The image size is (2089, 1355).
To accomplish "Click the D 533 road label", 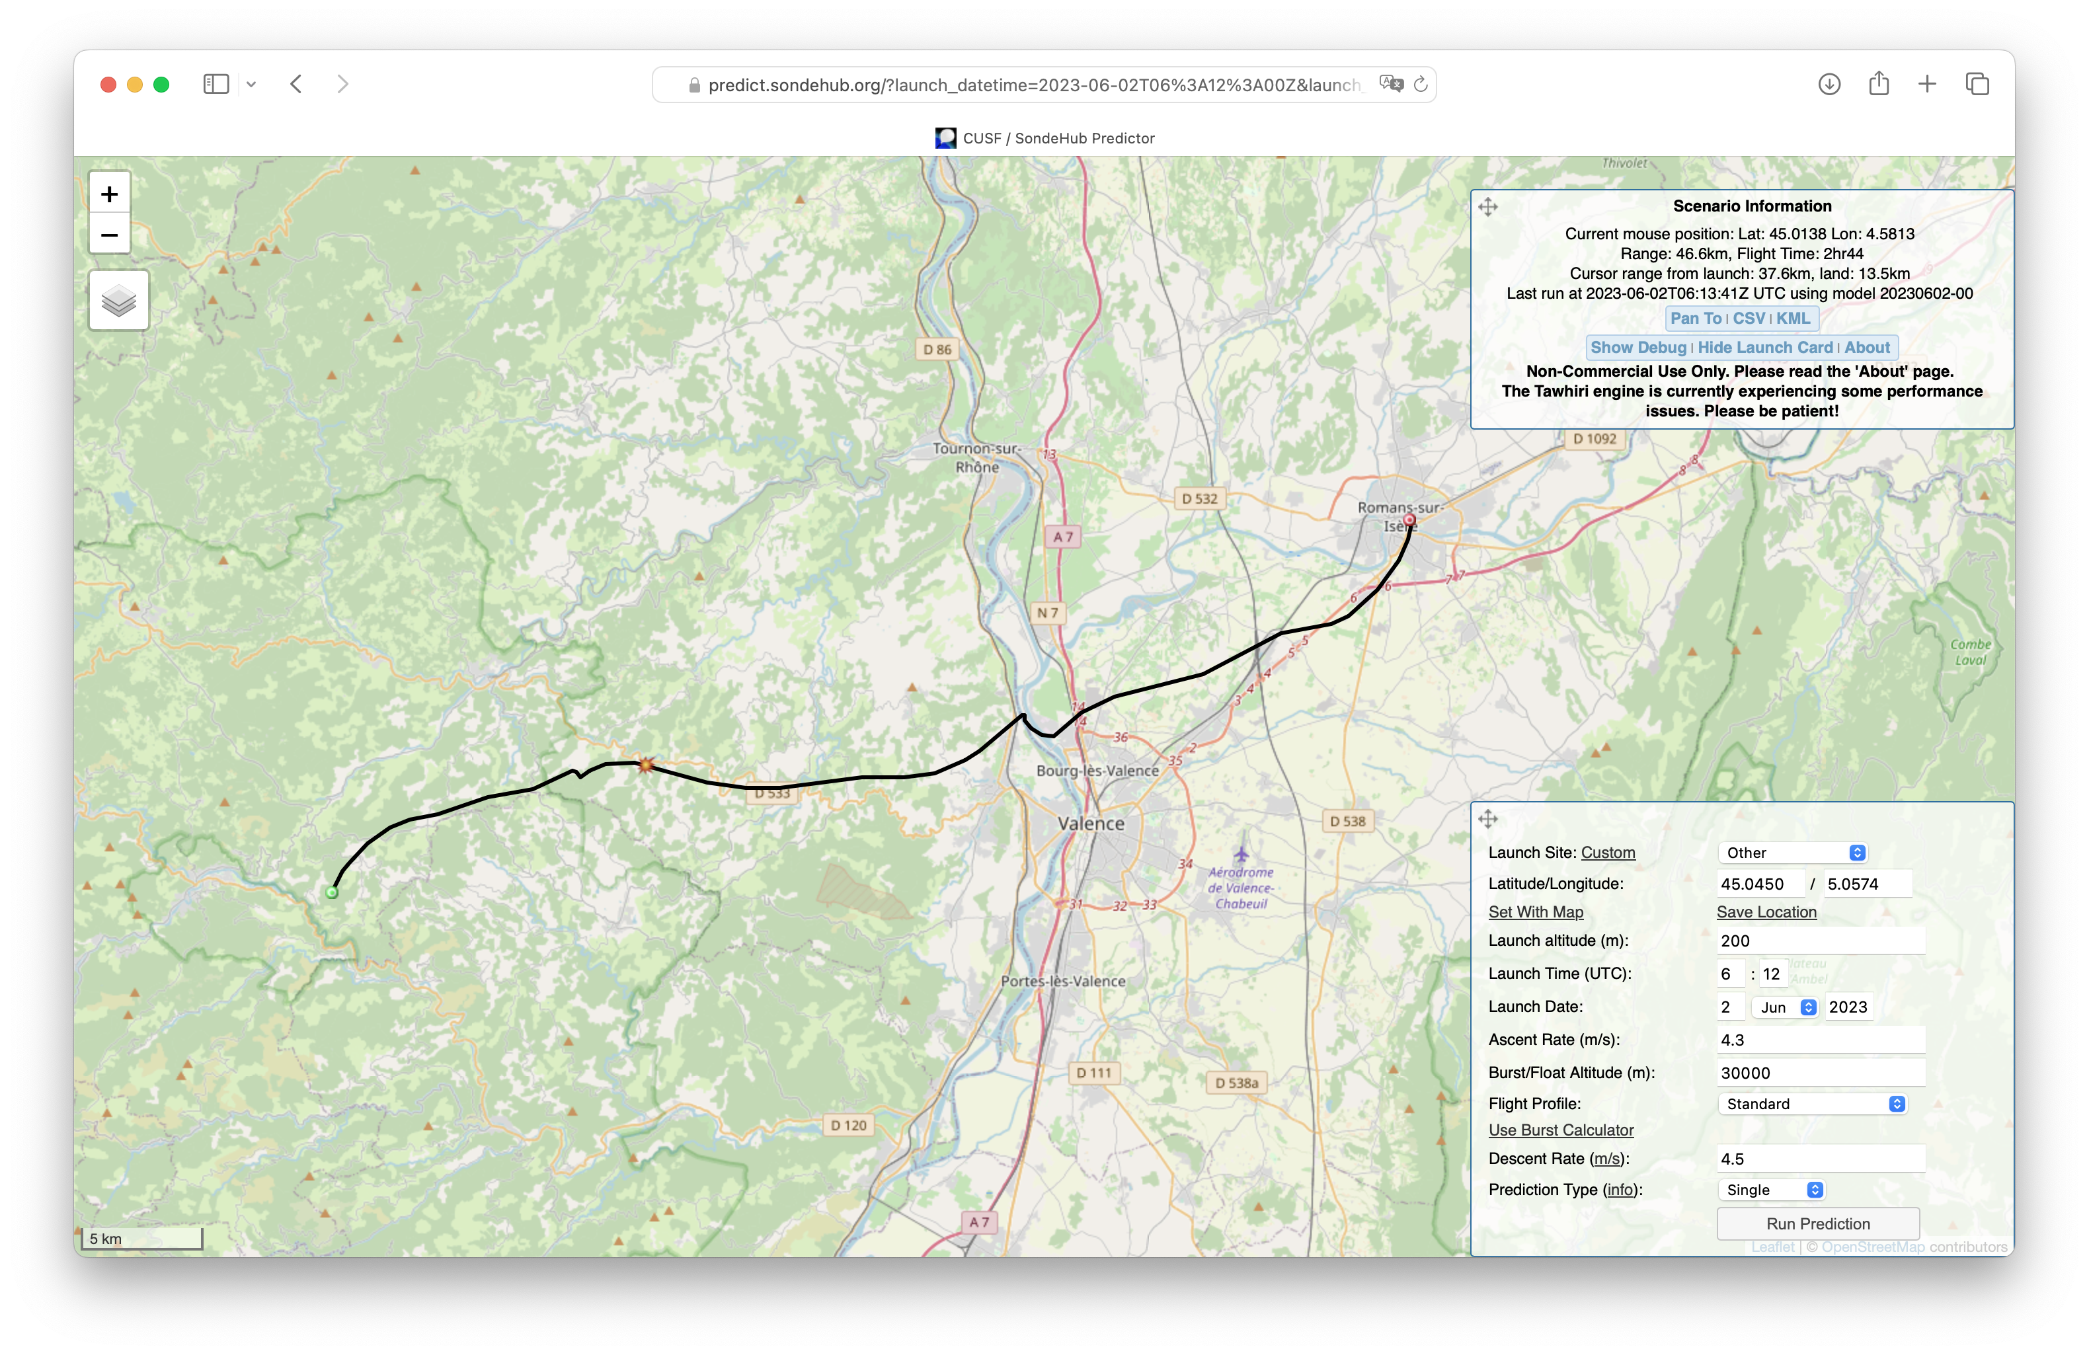I will tap(772, 793).
